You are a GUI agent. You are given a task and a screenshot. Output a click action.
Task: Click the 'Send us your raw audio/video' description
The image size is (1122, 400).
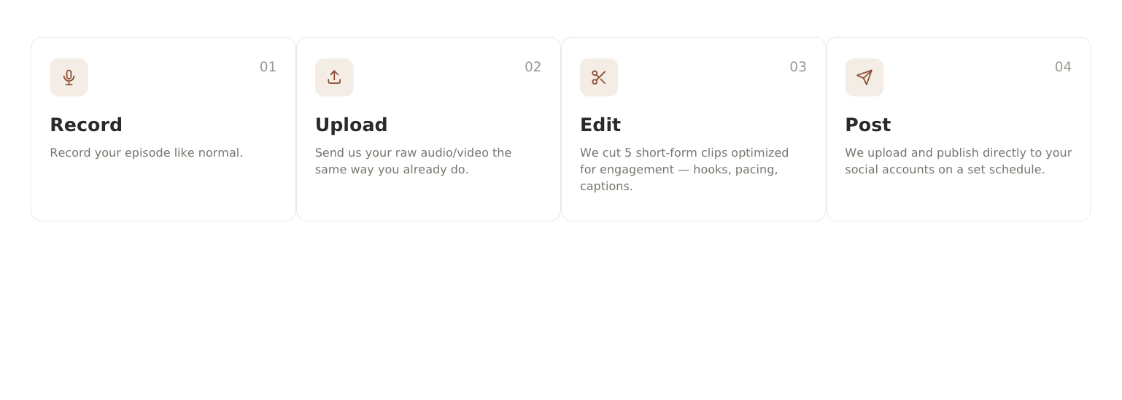point(414,161)
